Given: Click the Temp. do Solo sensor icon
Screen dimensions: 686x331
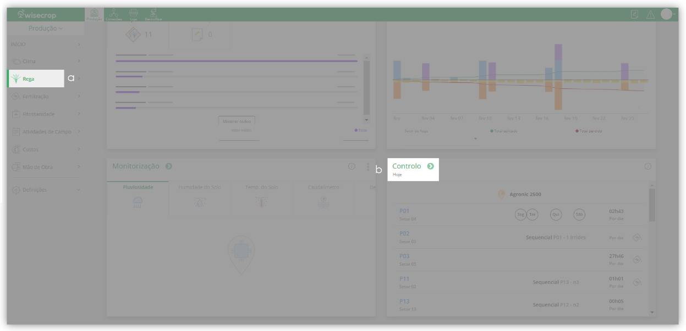Looking at the screenshot, I should 262,203.
